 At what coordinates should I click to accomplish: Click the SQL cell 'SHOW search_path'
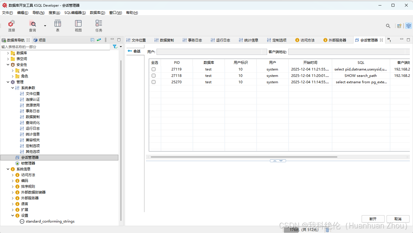[x=361, y=76]
